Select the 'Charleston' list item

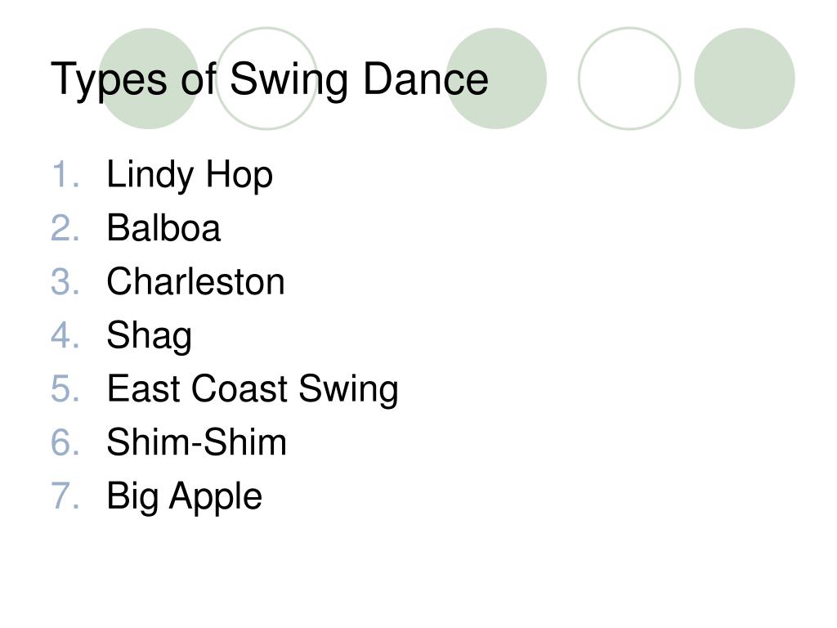click(195, 281)
